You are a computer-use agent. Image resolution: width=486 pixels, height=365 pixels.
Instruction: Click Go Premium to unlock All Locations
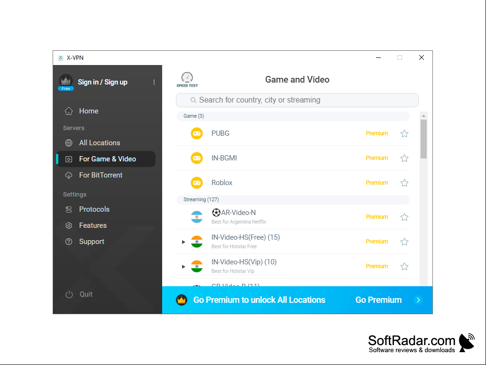[259, 300]
